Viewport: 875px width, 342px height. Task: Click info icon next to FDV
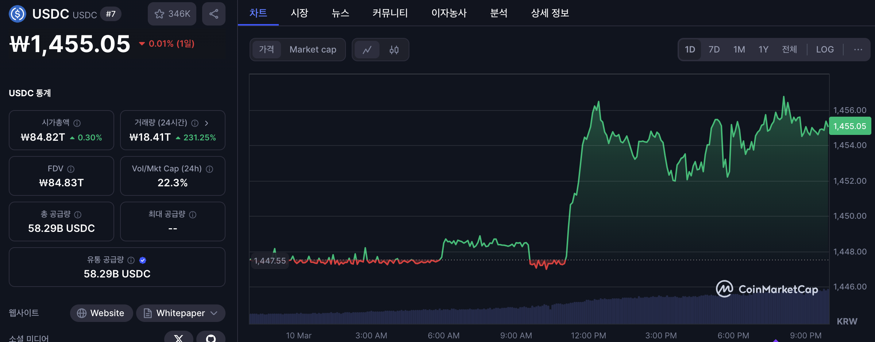click(x=71, y=169)
